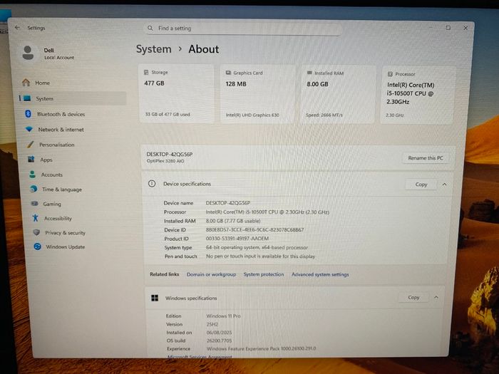Click the Device specifications info icon
499x374 pixels.
click(152, 184)
